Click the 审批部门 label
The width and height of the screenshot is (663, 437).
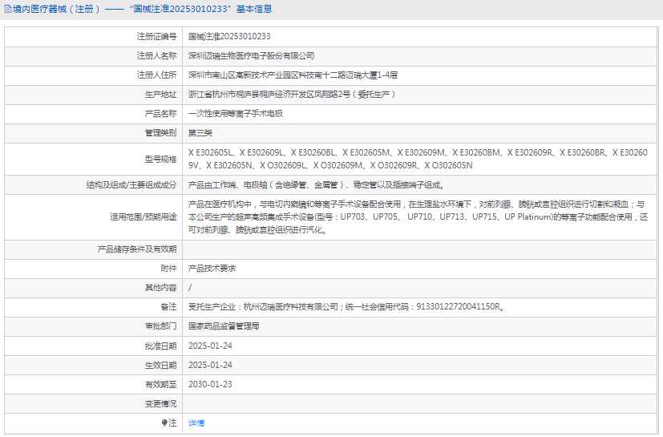click(160, 326)
